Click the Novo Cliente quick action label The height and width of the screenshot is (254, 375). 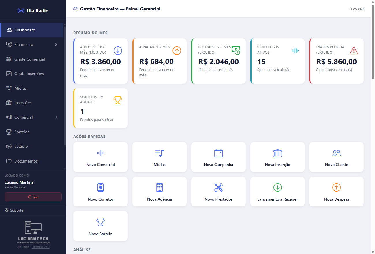336,165
